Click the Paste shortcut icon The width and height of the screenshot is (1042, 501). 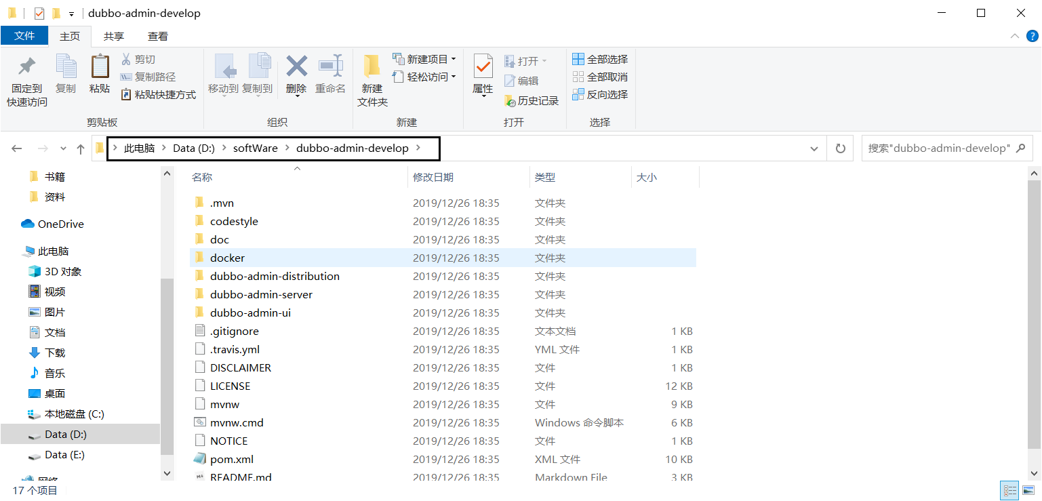[126, 95]
